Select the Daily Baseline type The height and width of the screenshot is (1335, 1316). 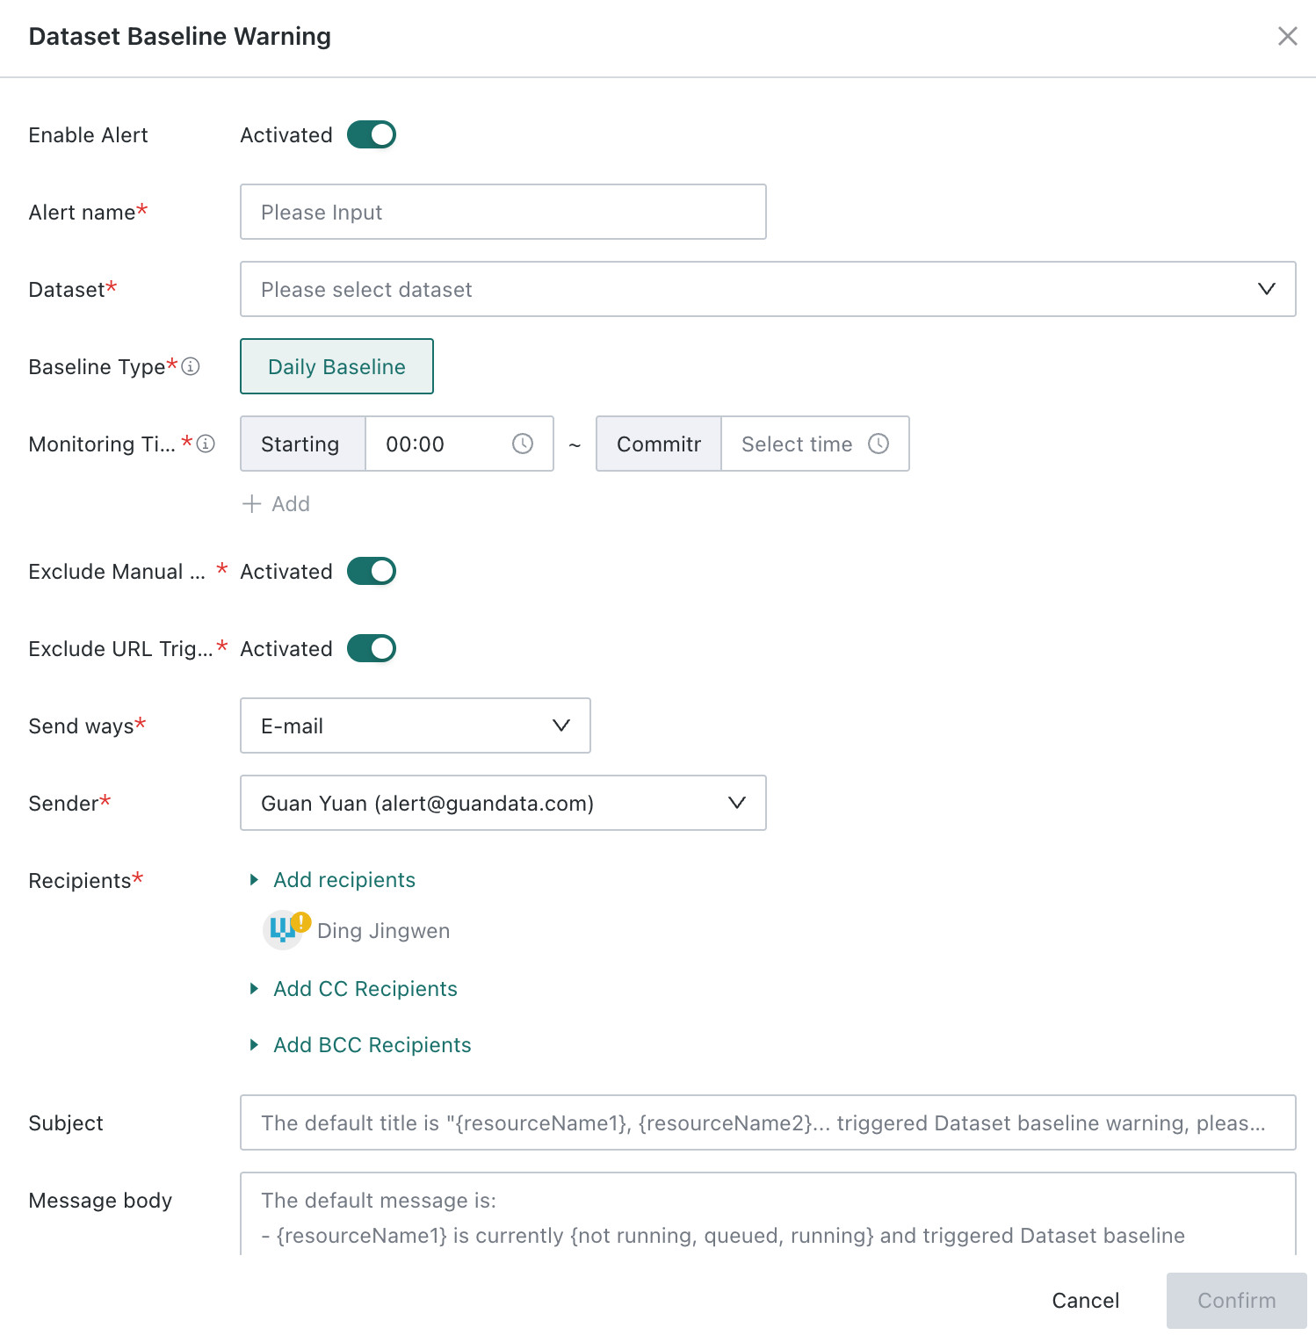coord(336,366)
